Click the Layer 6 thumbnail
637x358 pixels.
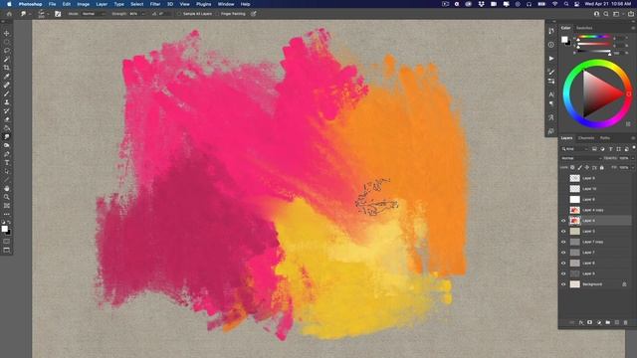pyautogui.click(x=575, y=263)
